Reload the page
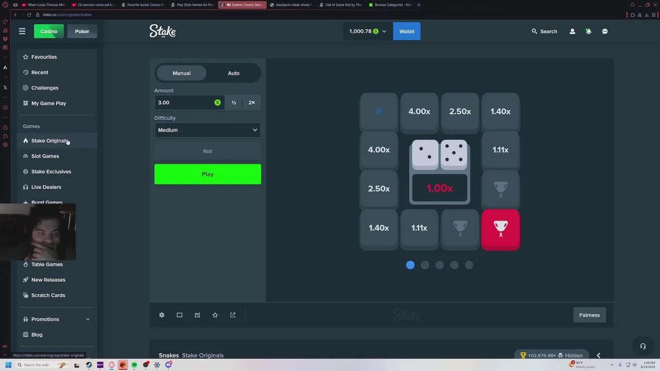The image size is (660, 371). (x=29, y=15)
